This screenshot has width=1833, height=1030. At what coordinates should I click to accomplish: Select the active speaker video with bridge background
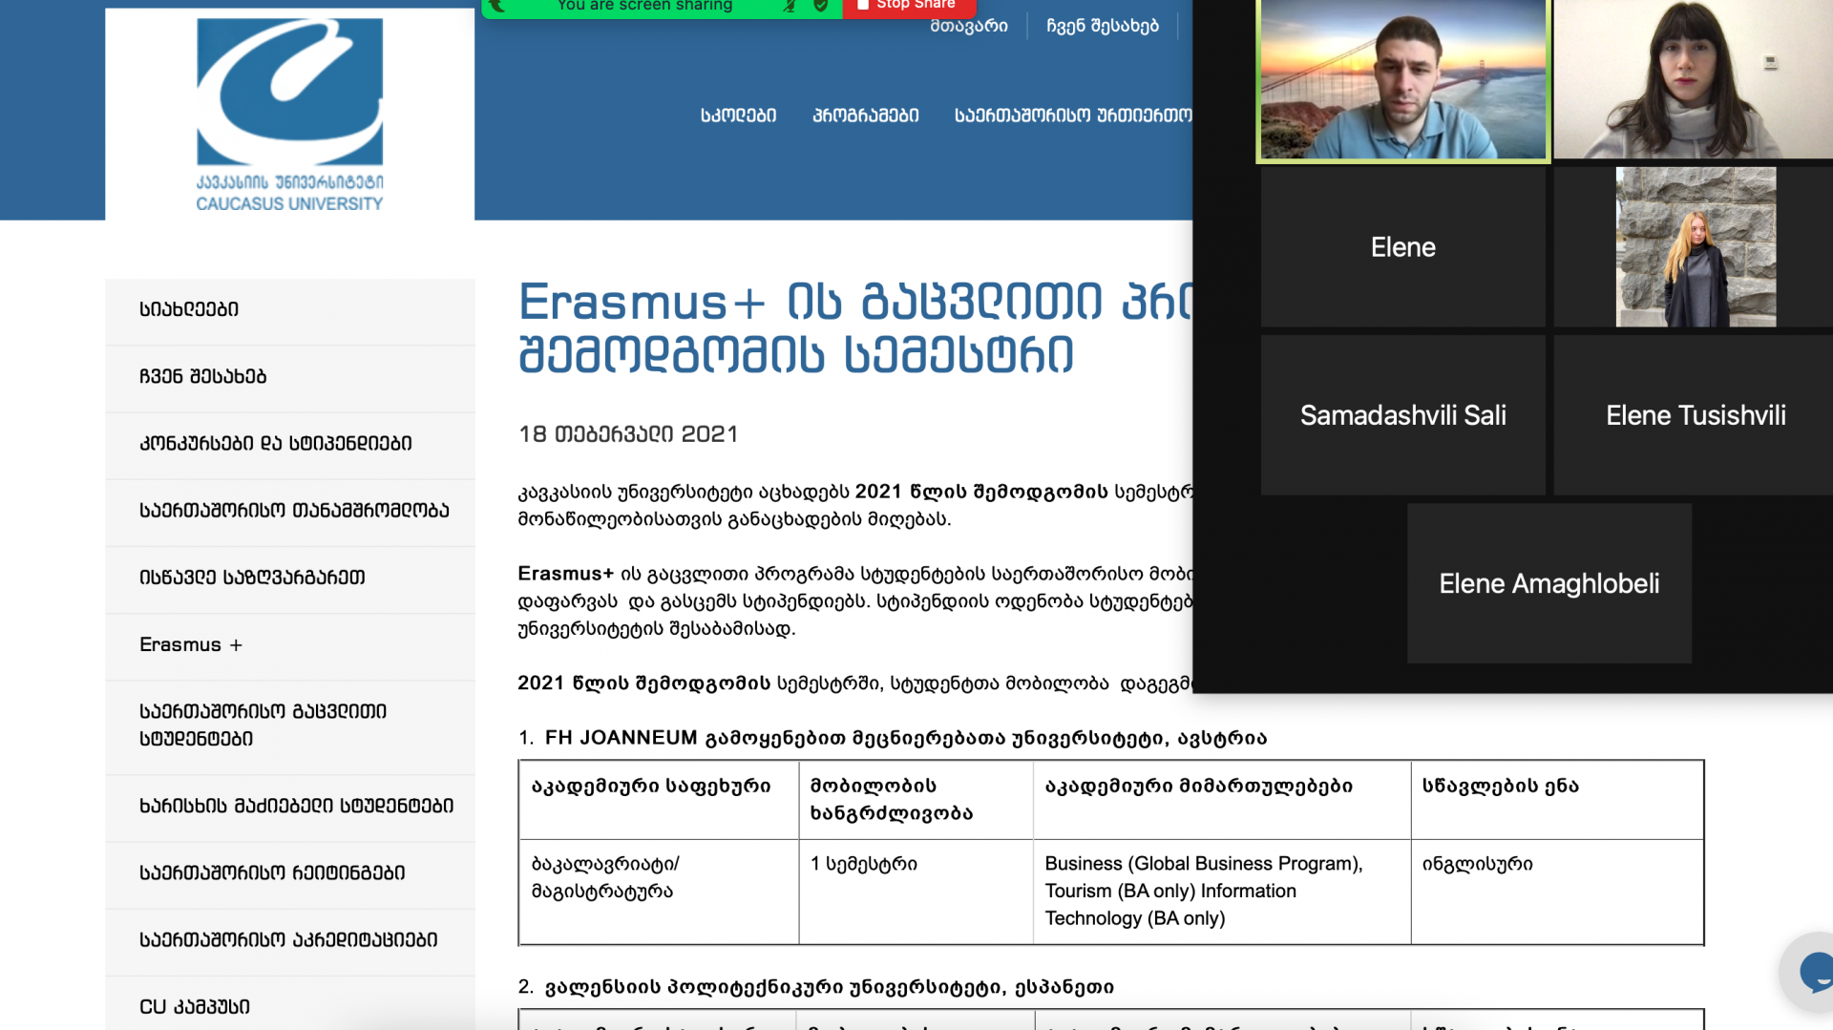[1402, 80]
